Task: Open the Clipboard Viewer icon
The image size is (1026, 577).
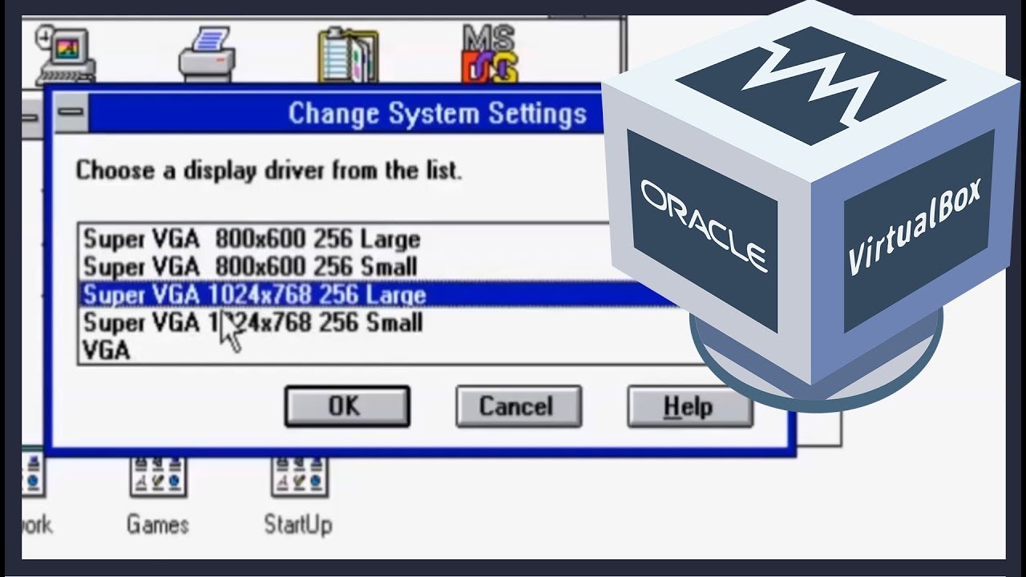Action: click(x=347, y=54)
